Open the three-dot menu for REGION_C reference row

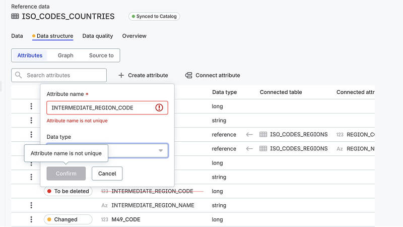click(x=31, y=135)
